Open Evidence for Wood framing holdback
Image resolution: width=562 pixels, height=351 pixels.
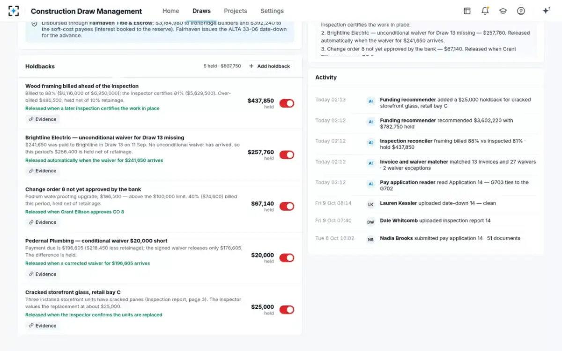[43, 119]
